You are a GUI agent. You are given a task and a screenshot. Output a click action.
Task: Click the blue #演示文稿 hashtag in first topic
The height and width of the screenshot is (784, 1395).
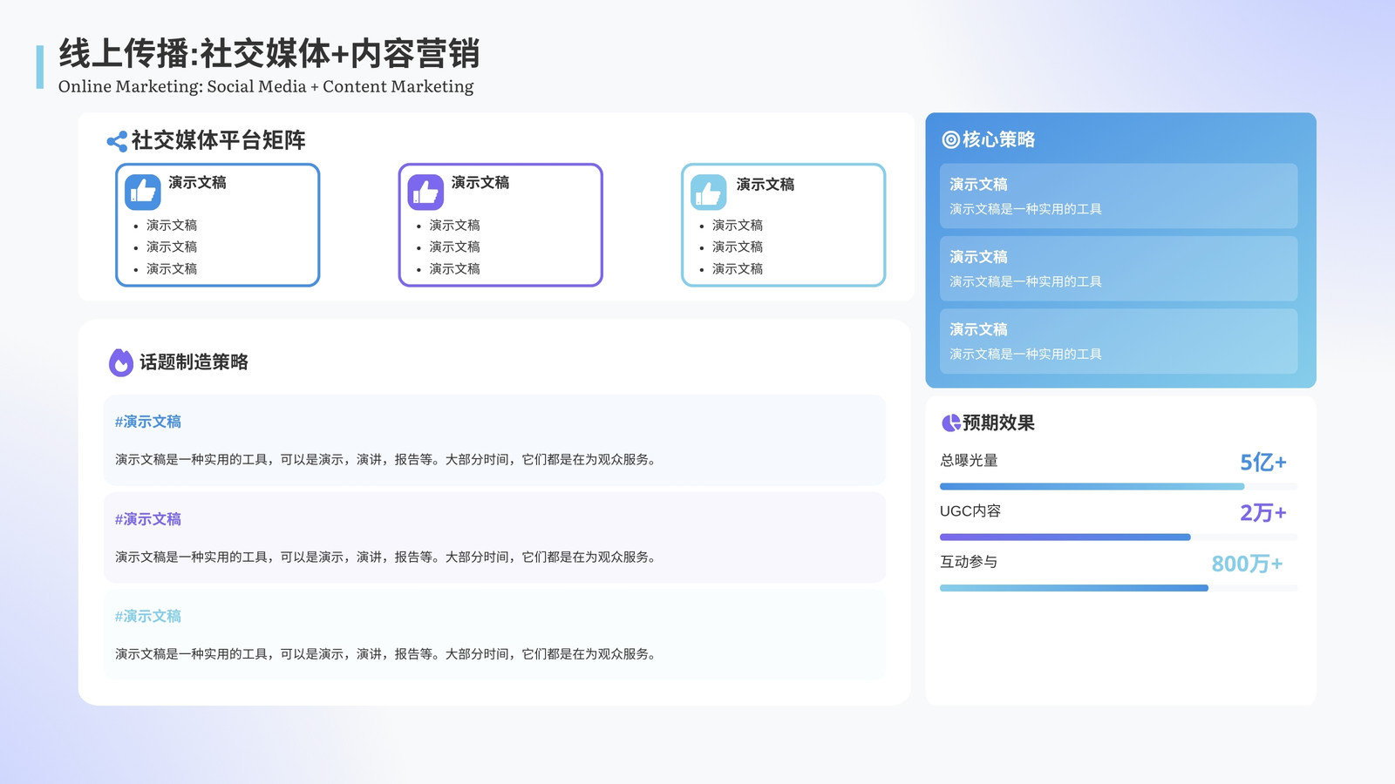point(148,422)
